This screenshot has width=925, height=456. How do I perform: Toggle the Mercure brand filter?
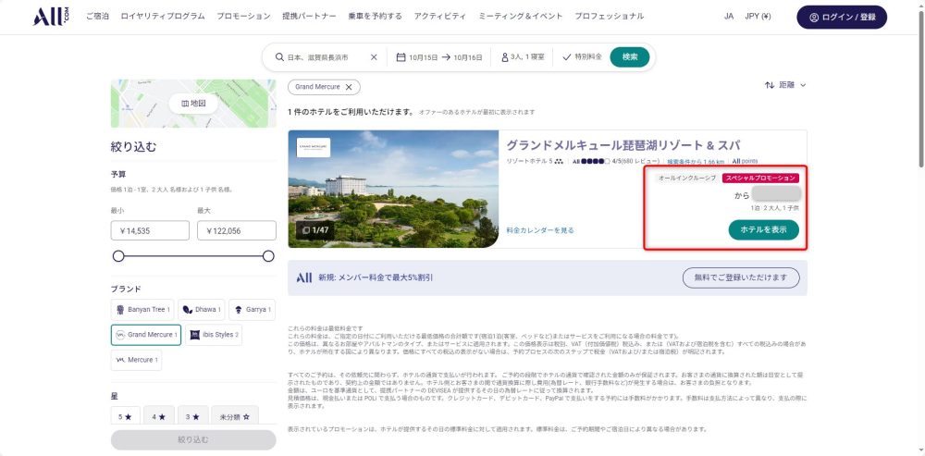(x=136, y=360)
